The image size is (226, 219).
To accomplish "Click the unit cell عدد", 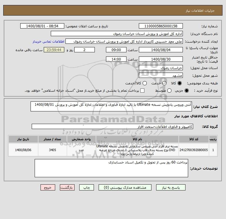I will [81, 150].
